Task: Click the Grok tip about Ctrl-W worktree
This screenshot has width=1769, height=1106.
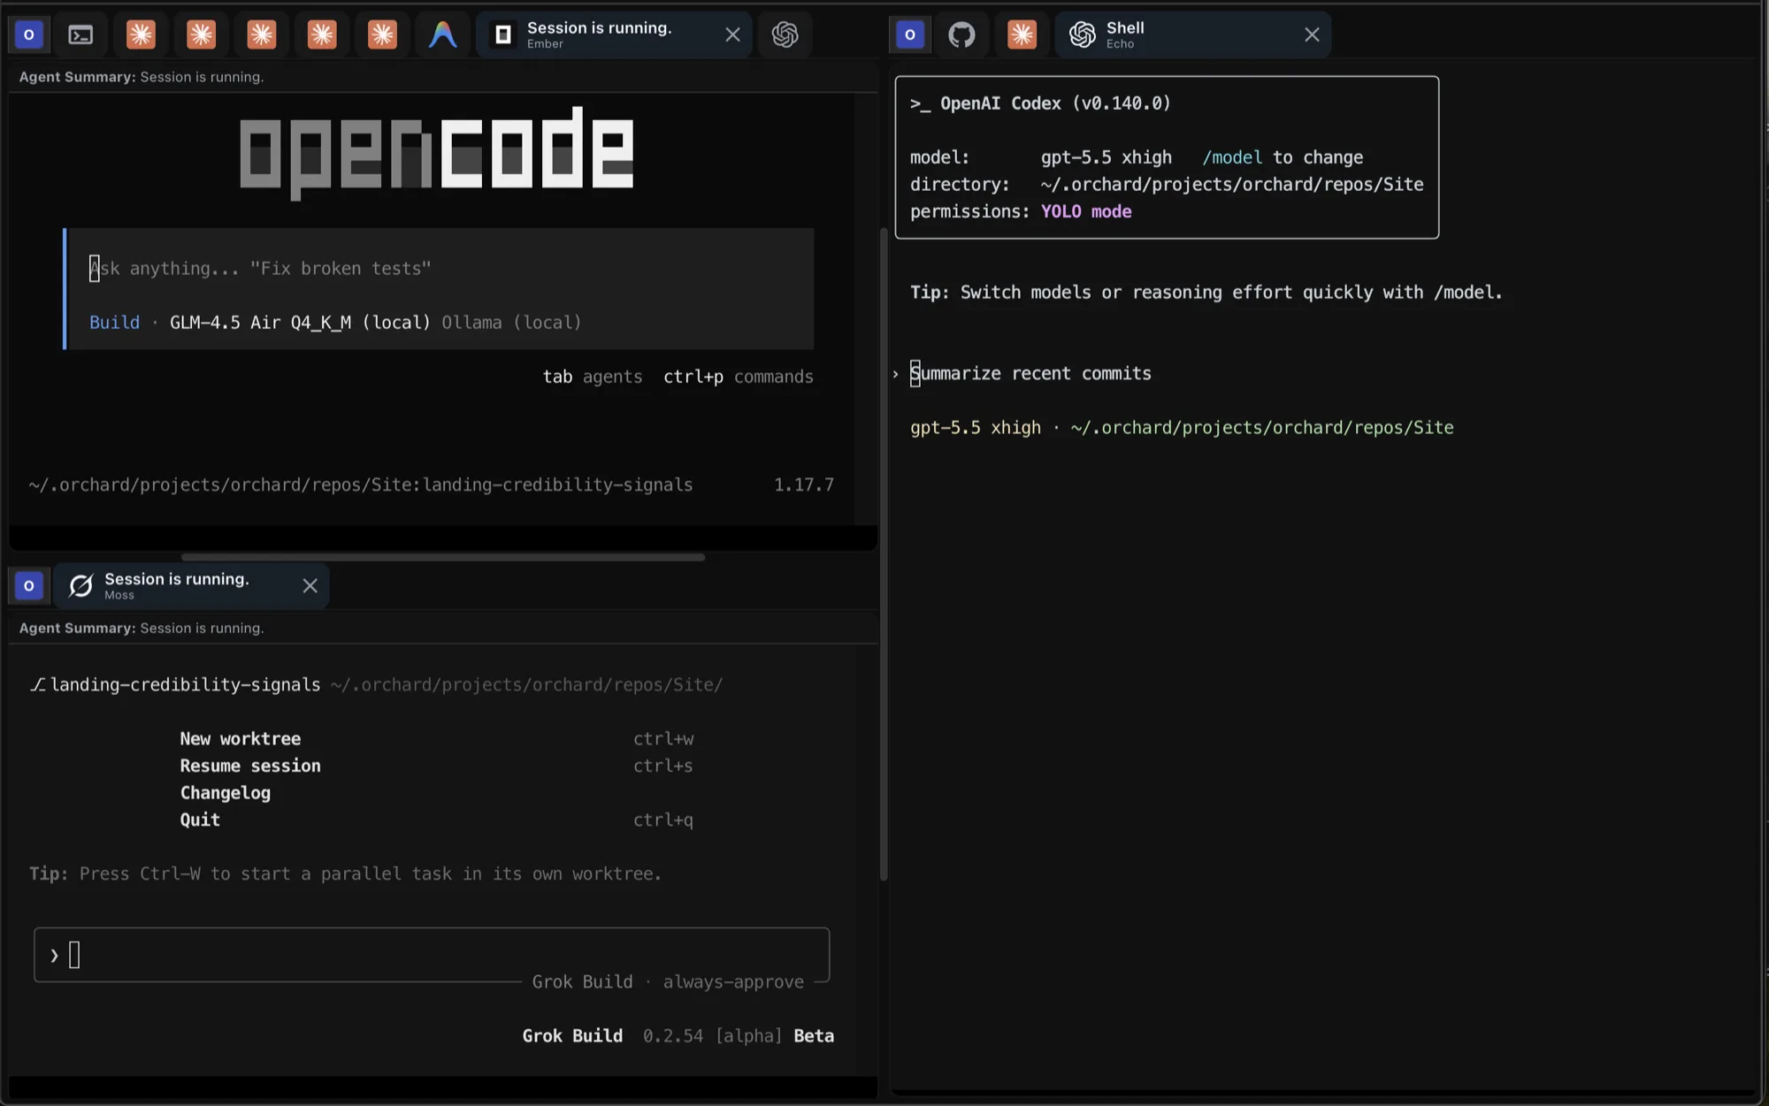Action: tap(345, 873)
